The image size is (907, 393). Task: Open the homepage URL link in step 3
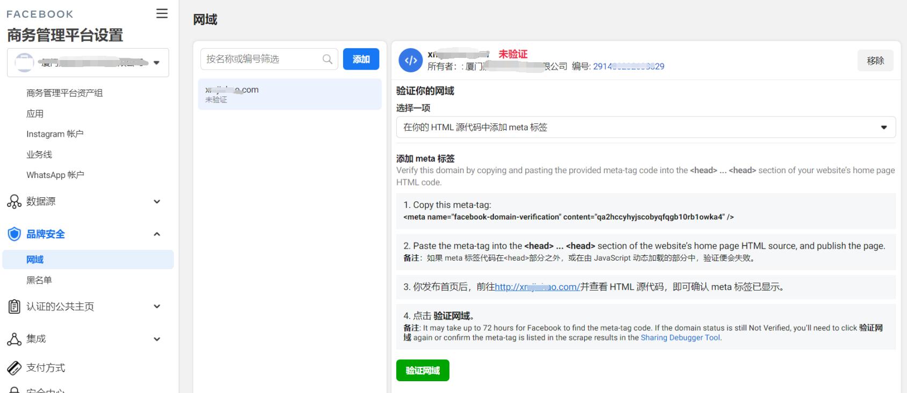[537, 287]
